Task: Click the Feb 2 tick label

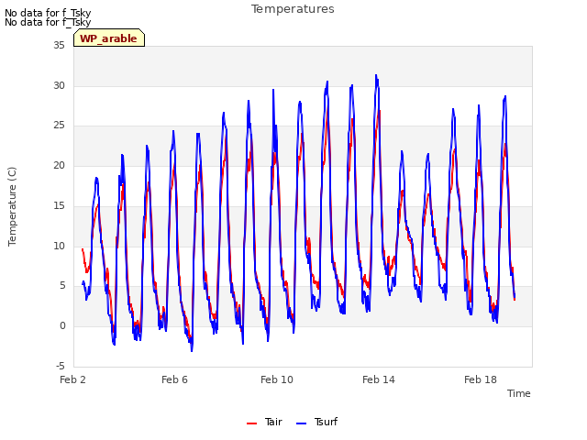Action: [72, 379]
